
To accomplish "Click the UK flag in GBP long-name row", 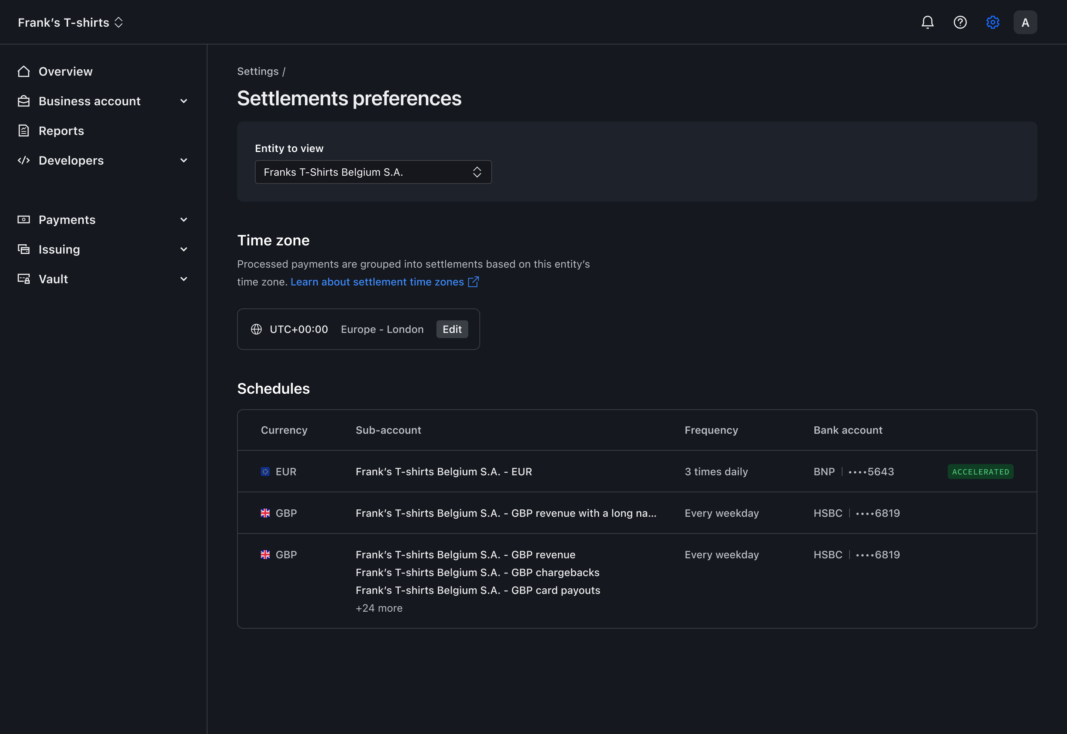I will tap(265, 513).
